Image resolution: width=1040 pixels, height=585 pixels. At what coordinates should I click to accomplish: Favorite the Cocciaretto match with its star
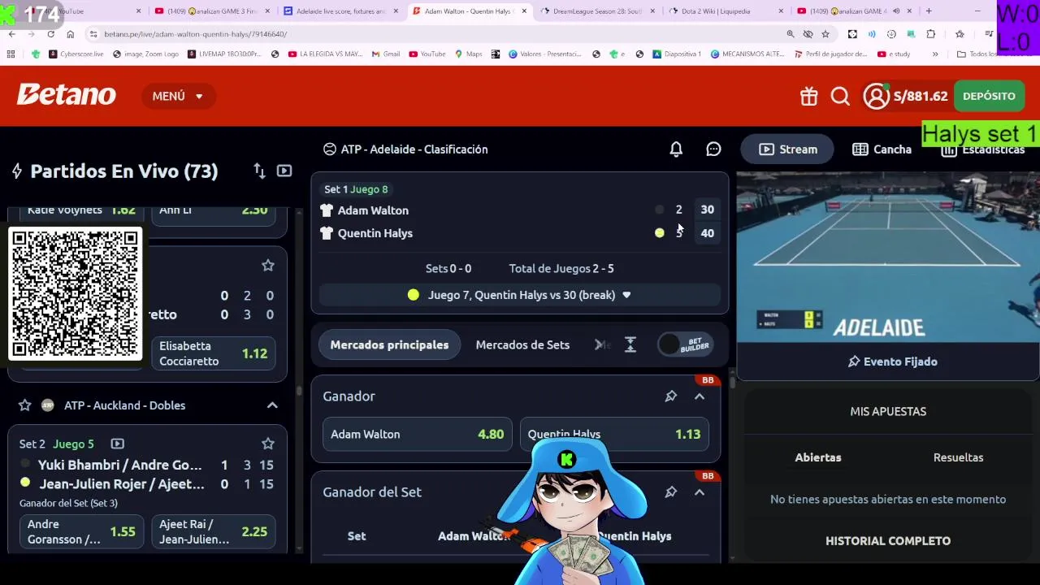[268, 265]
